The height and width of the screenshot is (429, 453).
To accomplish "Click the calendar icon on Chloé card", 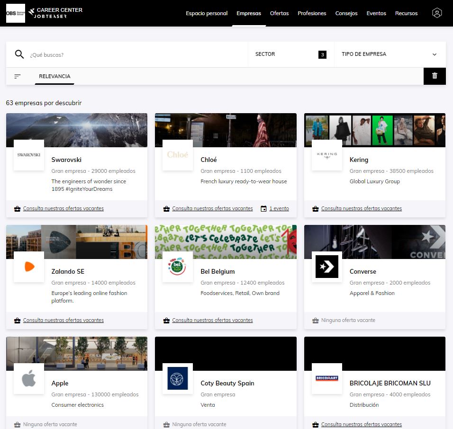I will (263, 209).
